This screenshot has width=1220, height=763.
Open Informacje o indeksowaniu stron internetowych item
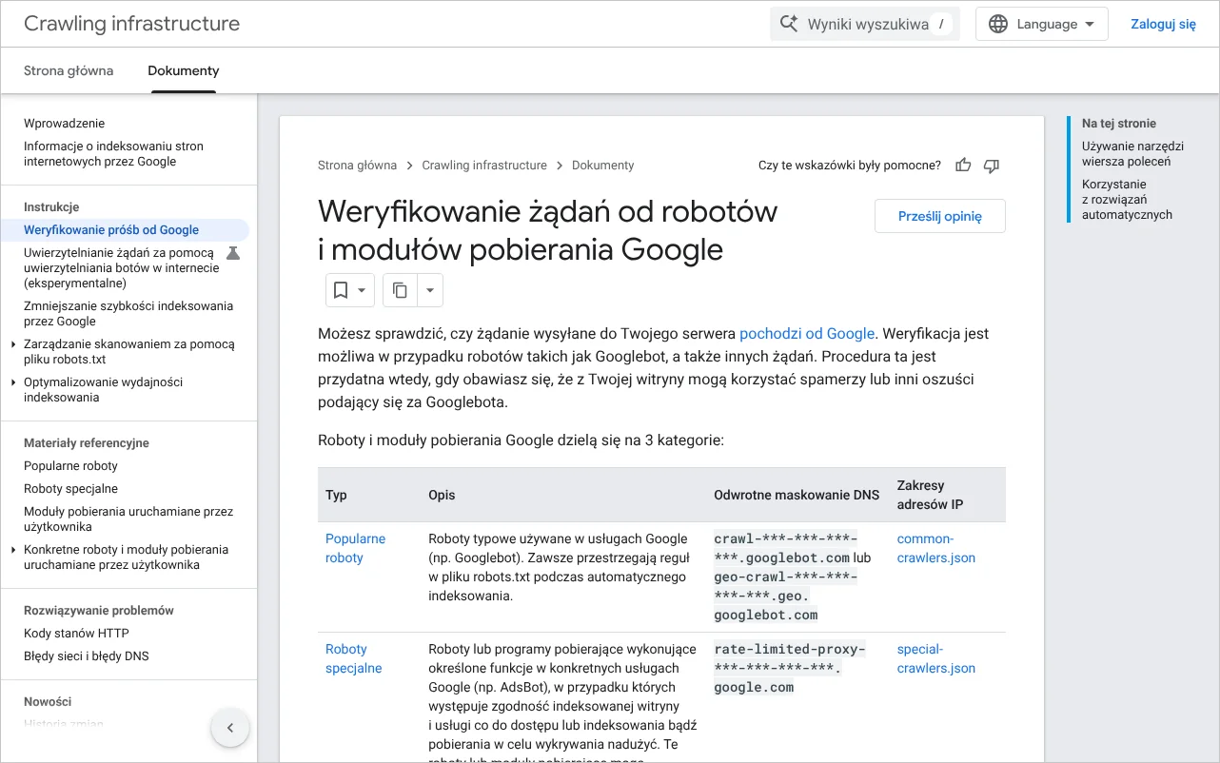(x=114, y=154)
